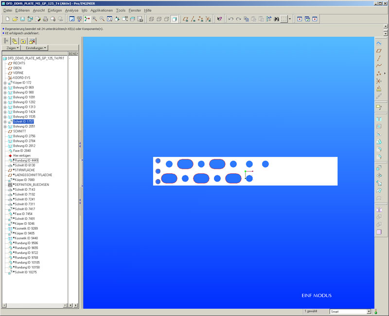Click the zoom in magnifier icon
The height and width of the screenshot is (316, 389).
coord(94,19)
